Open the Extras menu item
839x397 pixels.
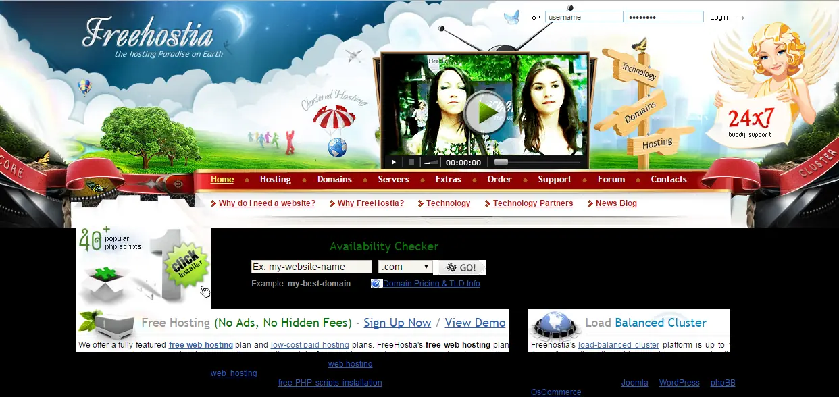(x=449, y=180)
